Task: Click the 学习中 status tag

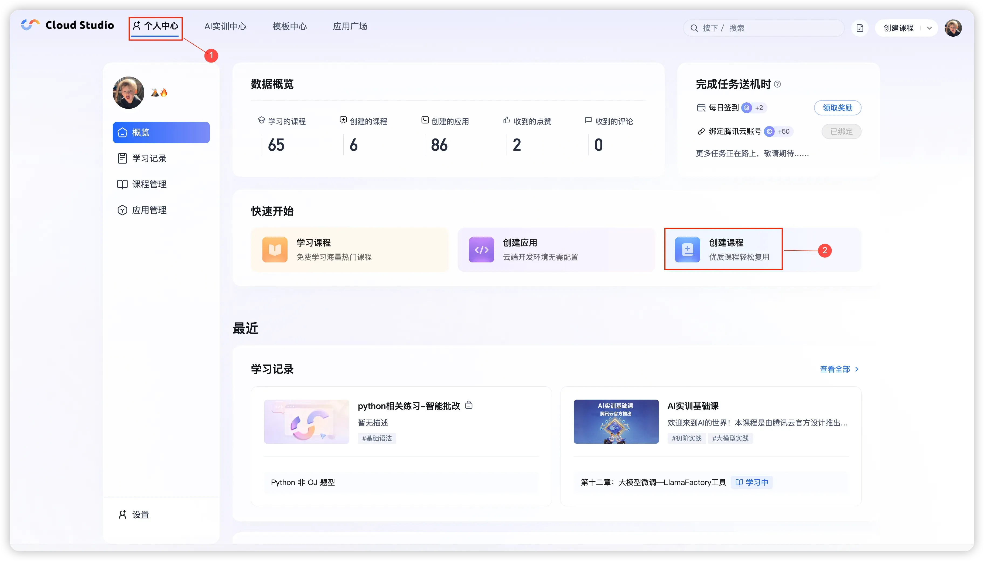Action: (751, 482)
